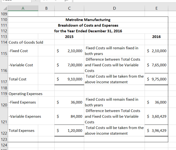Click 'for the Year Ended December 31, 2016'
The height and width of the screenshot is (150, 176).
pyautogui.click(x=88, y=31)
